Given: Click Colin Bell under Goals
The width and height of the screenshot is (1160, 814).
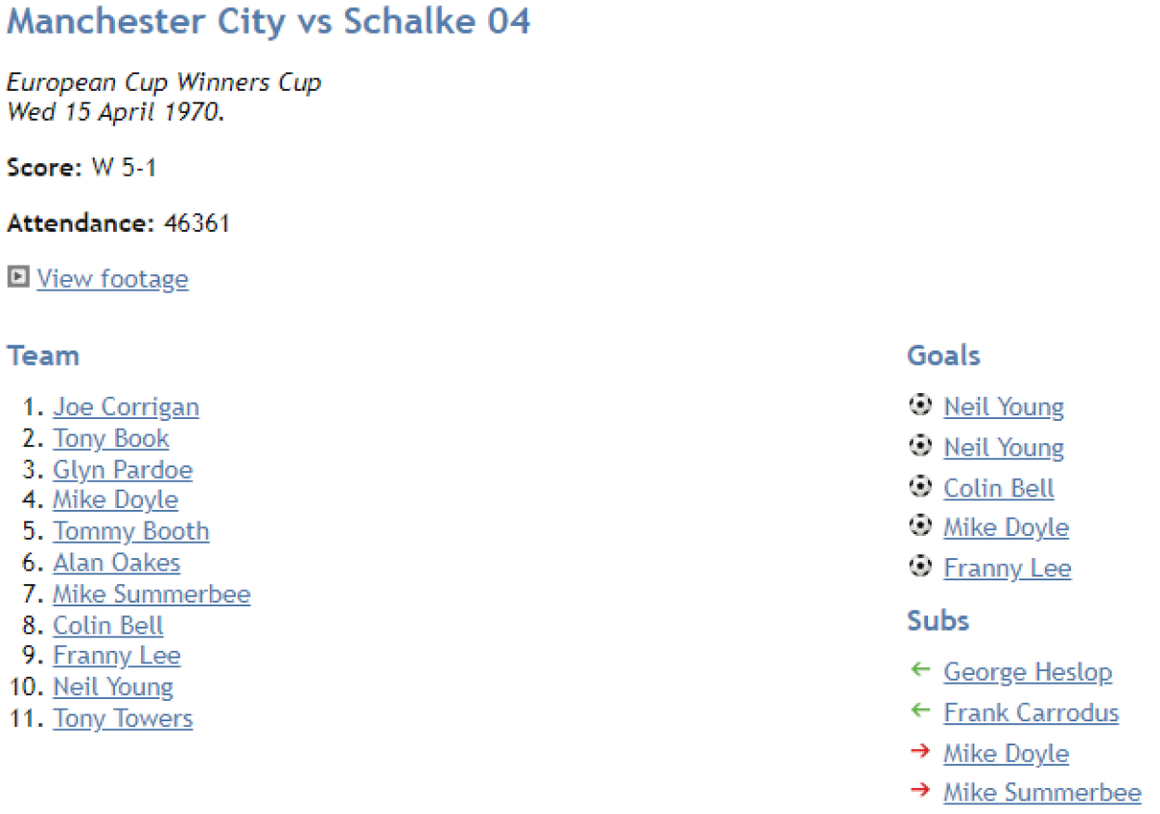Looking at the screenshot, I should click(999, 489).
